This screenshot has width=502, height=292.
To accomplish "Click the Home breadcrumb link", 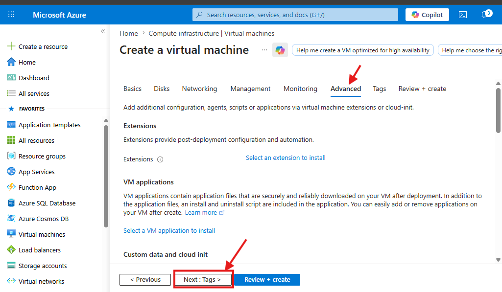I will [129, 33].
